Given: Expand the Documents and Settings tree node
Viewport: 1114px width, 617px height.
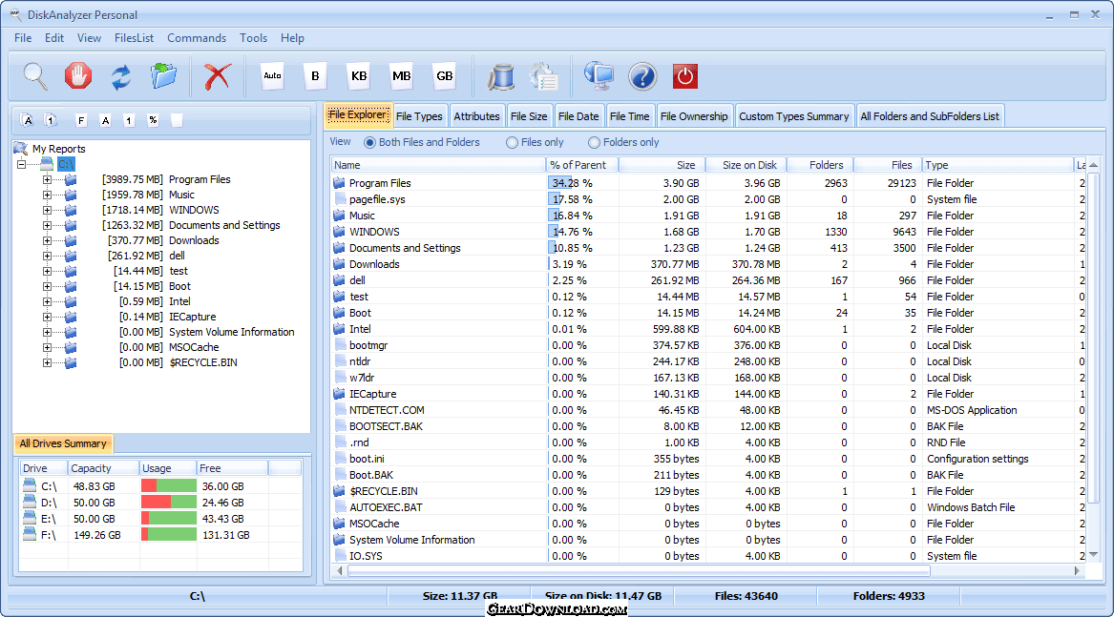Looking at the screenshot, I should 47,225.
